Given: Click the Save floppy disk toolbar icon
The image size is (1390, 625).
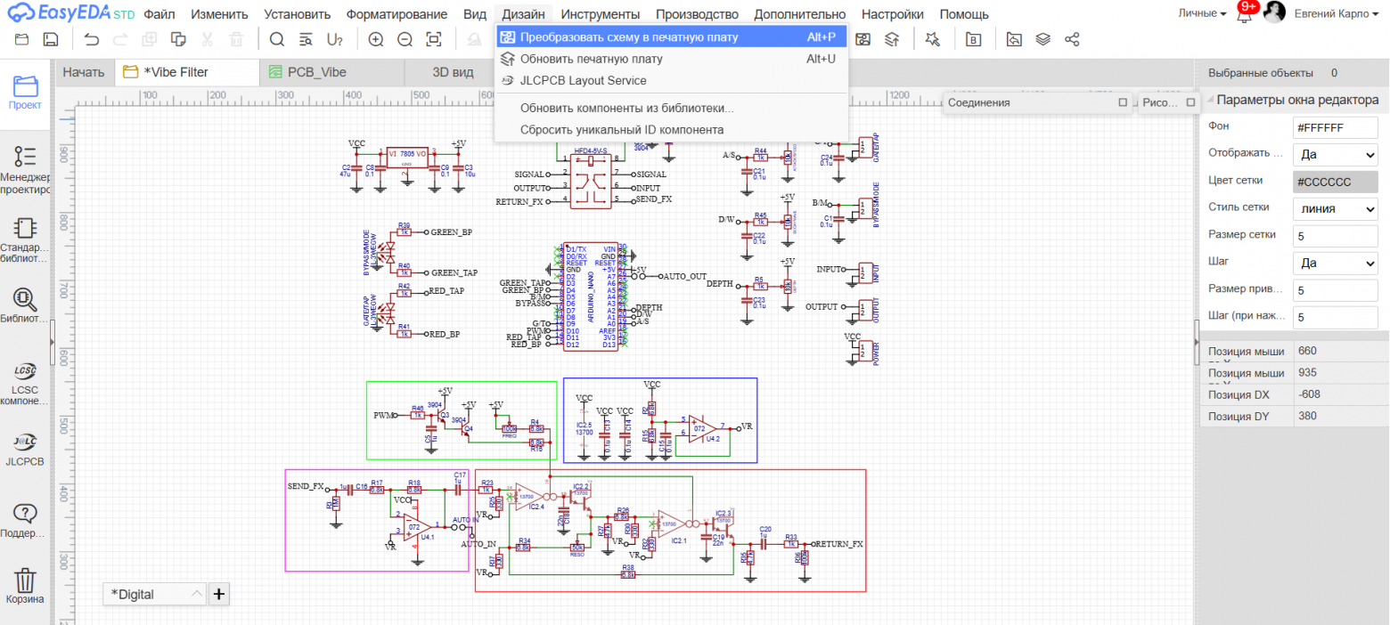Looking at the screenshot, I should pyautogui.click(x=51, y=39).
